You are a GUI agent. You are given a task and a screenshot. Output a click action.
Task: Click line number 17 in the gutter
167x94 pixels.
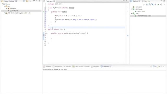(x=45, y=35)
